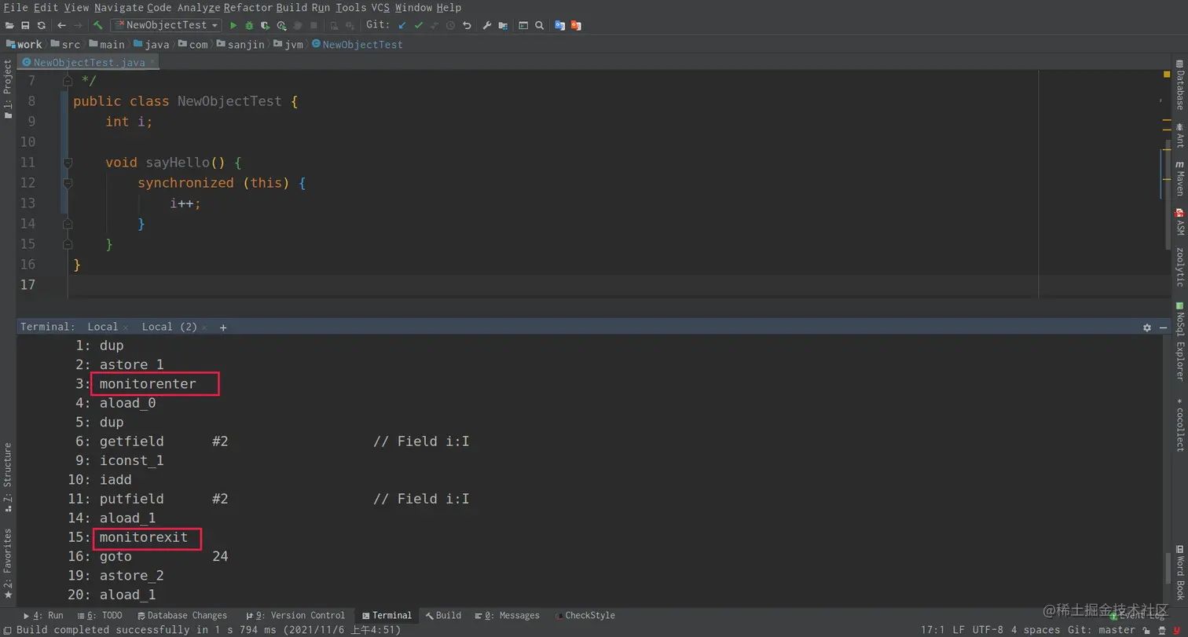1188x637 pixels.
Task: Open Terminal panel gear settings
Action: 1147,328
